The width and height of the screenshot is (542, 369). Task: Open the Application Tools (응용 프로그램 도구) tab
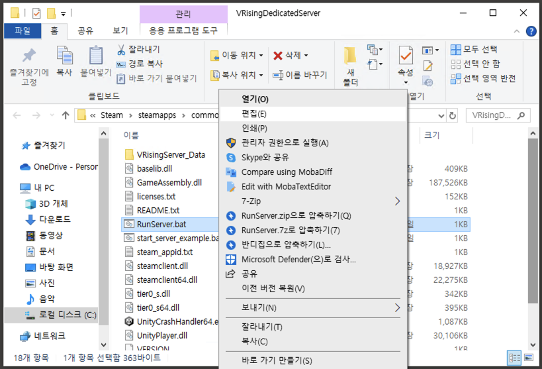click(x=183, y=31)
